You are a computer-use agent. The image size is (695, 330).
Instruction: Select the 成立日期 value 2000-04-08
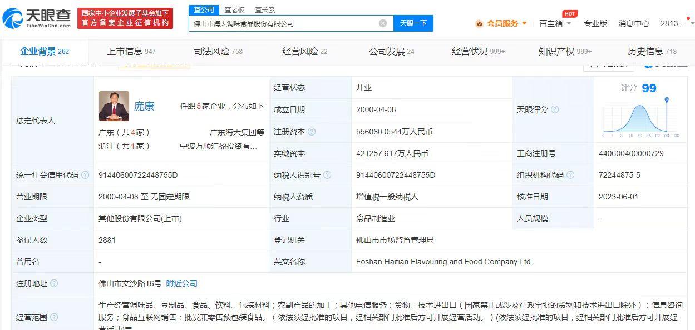(376, 109)
